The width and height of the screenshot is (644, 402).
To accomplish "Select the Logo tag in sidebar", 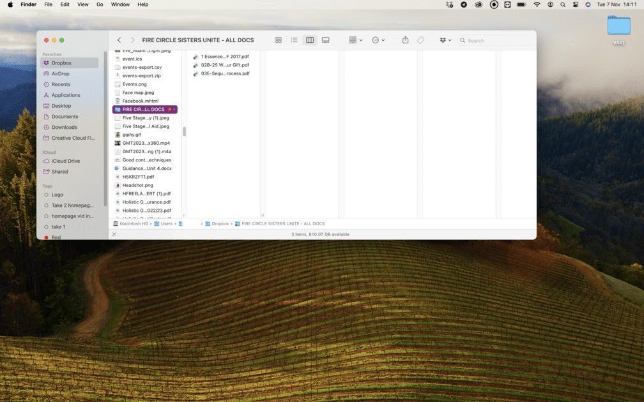I will 56,195.
